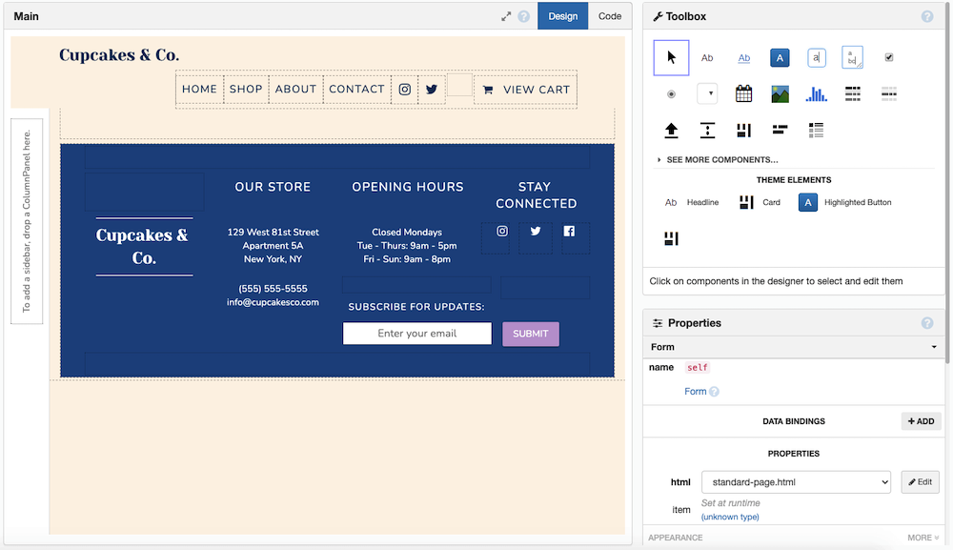The width and height of the screenshot is (953, 550).
Task: Switch to the Code tab
Action: [610, 16]
